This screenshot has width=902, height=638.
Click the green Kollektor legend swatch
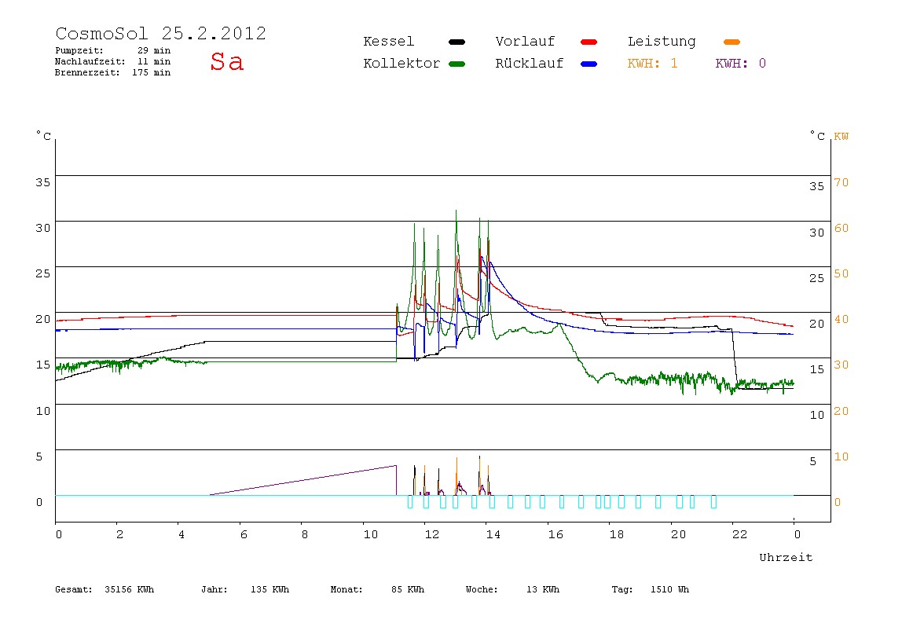click(x=456, y=64)
